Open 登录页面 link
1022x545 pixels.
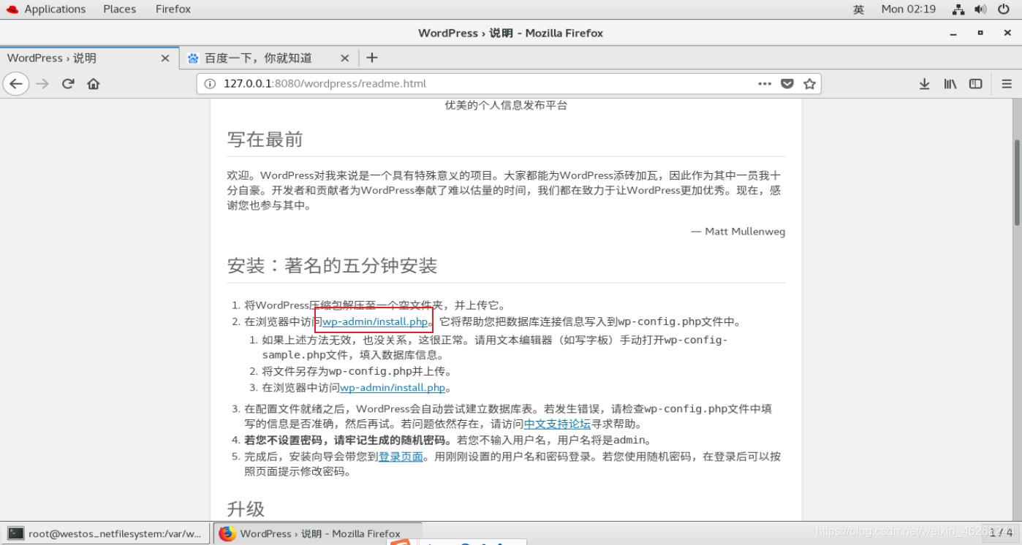coord(401,457)
